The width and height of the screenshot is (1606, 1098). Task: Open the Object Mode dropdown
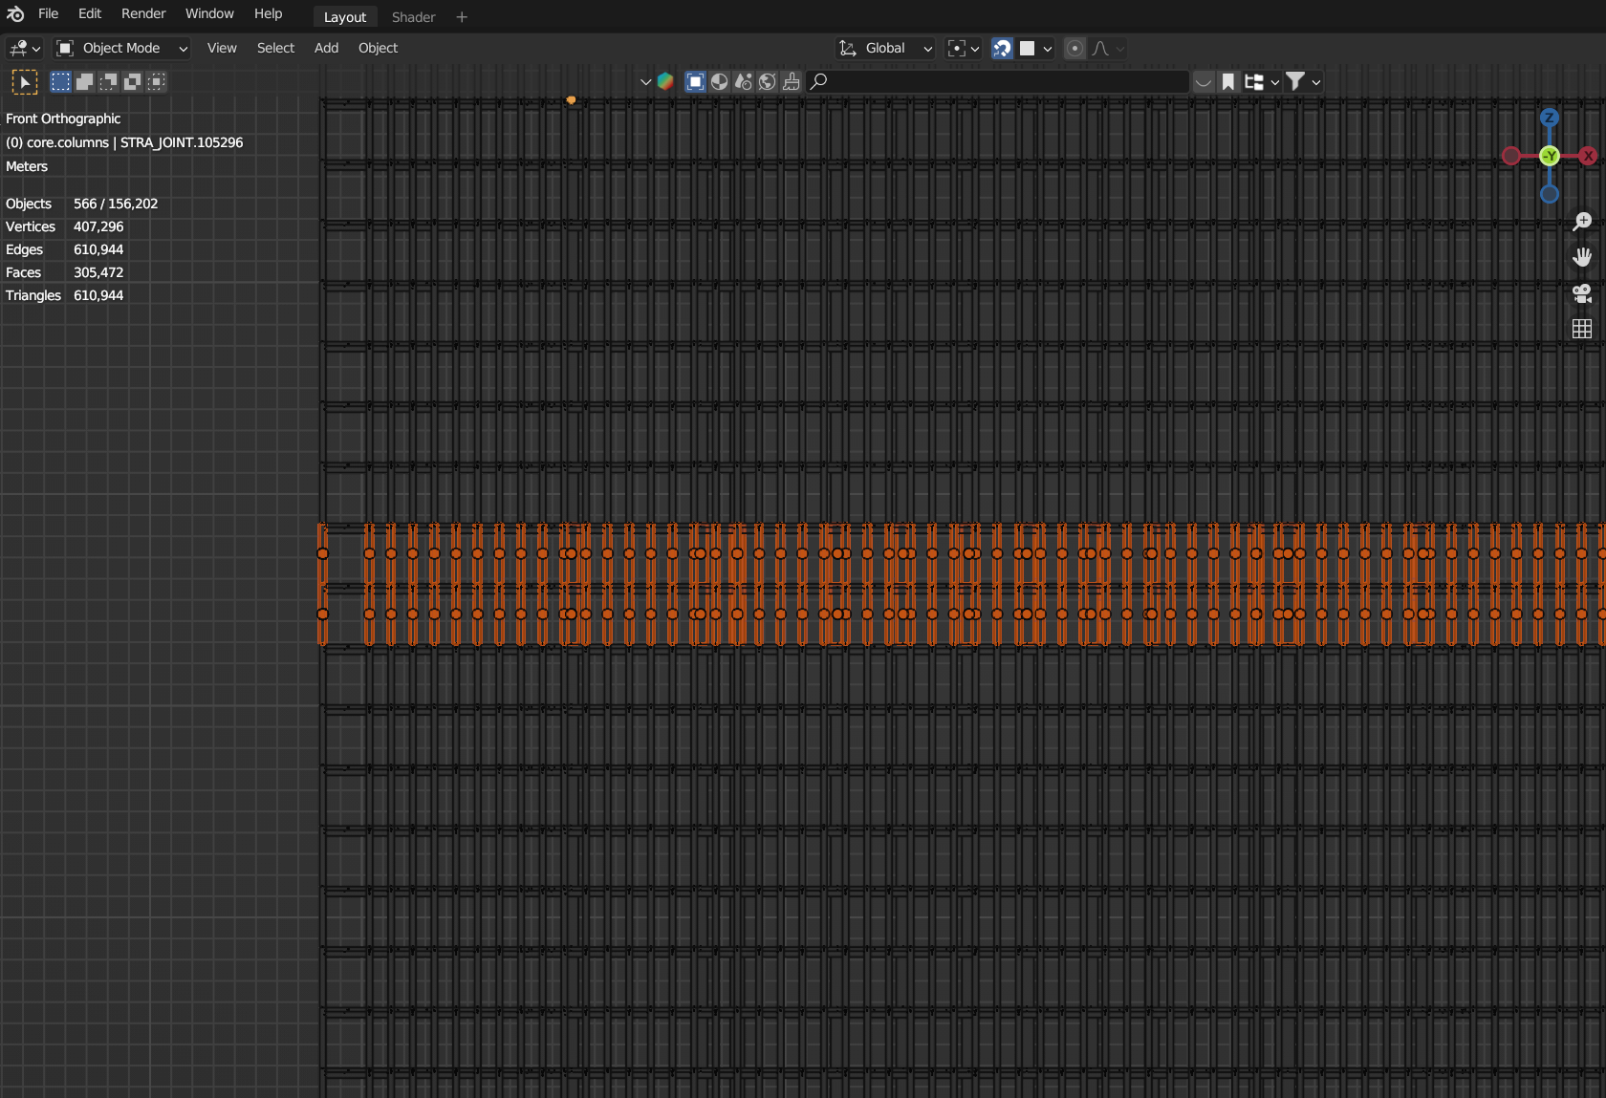tap(120, 48)
